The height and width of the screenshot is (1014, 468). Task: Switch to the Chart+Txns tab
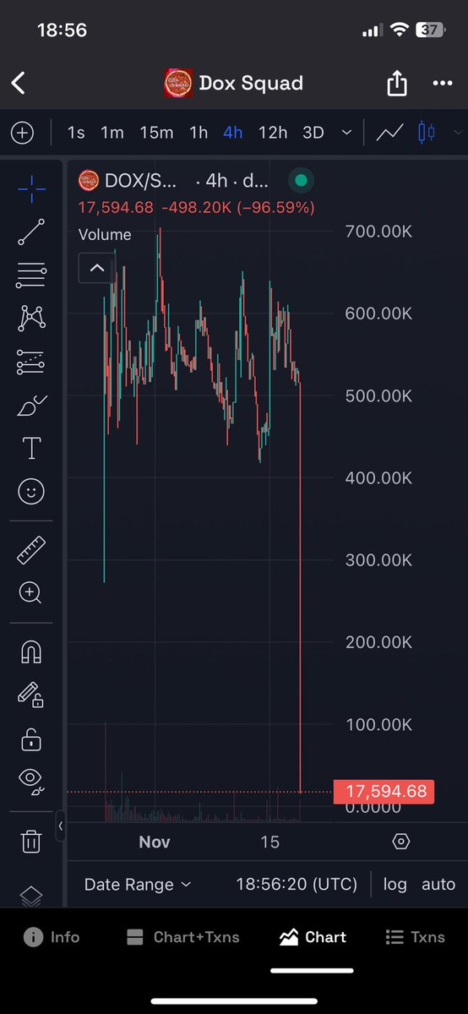click(182, 937)
